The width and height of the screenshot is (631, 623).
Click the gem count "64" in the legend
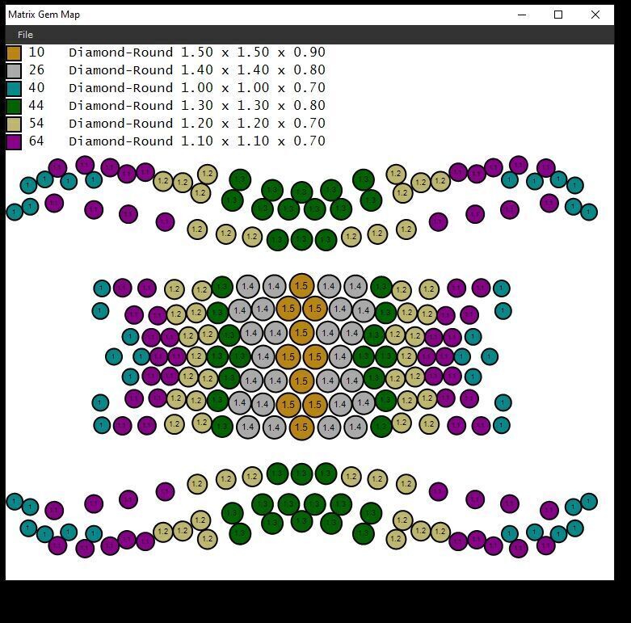pyautogui.click(x=36, y=141)
